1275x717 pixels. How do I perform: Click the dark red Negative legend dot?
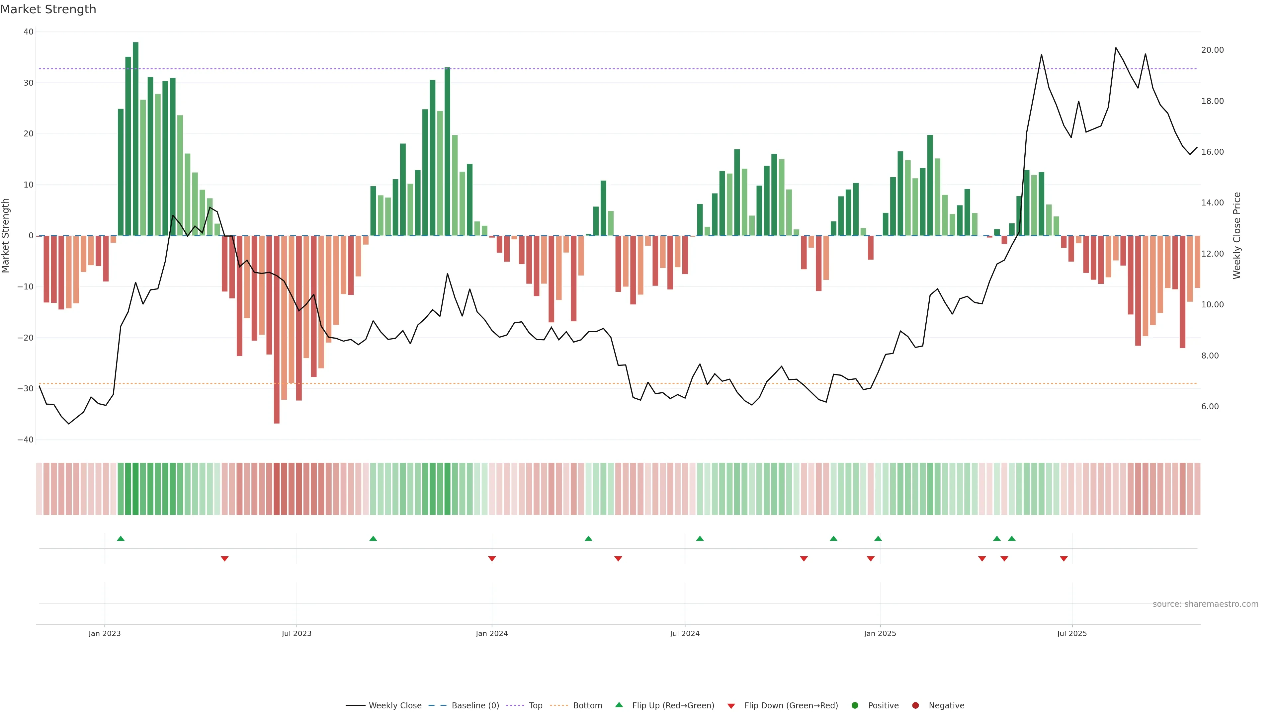pos(915,705)
